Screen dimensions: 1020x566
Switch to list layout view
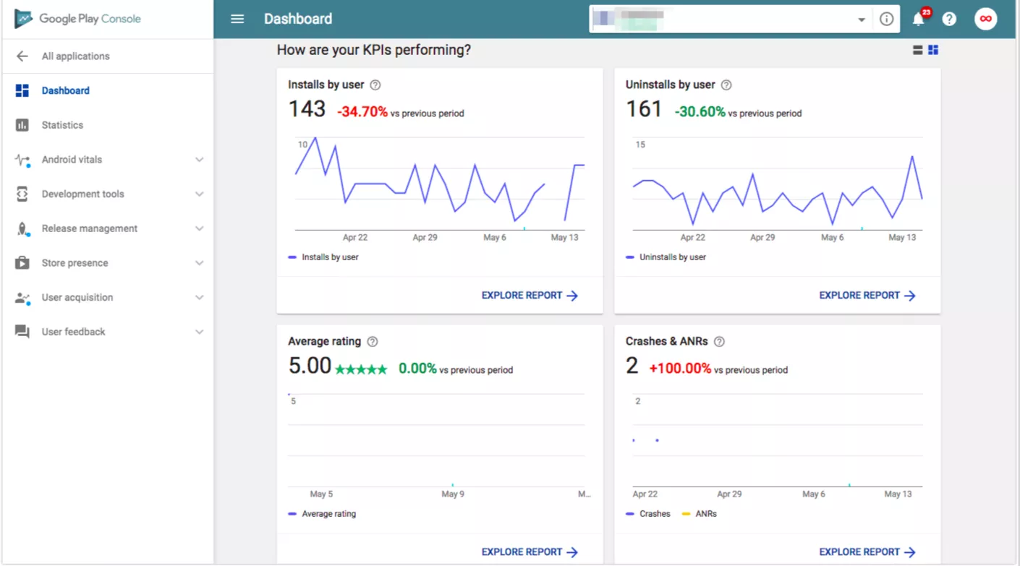click(917, 50)
